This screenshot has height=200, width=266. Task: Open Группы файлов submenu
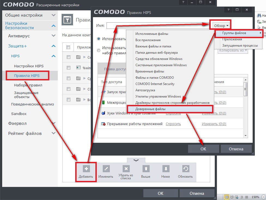pyautogui.click(x=239, y=33)
